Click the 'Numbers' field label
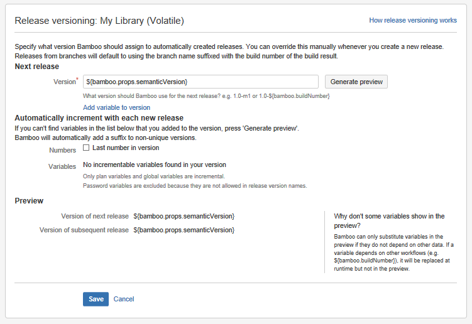The width and height of the screenshot is (472, 324). (x=63, y=150)
